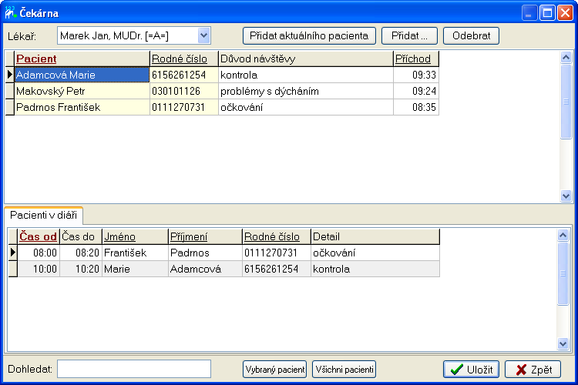Click Přidat aktuálního pacienta button
Image resolution: width=578 pixels, height=385 pixels.
(x=309, y=36)
